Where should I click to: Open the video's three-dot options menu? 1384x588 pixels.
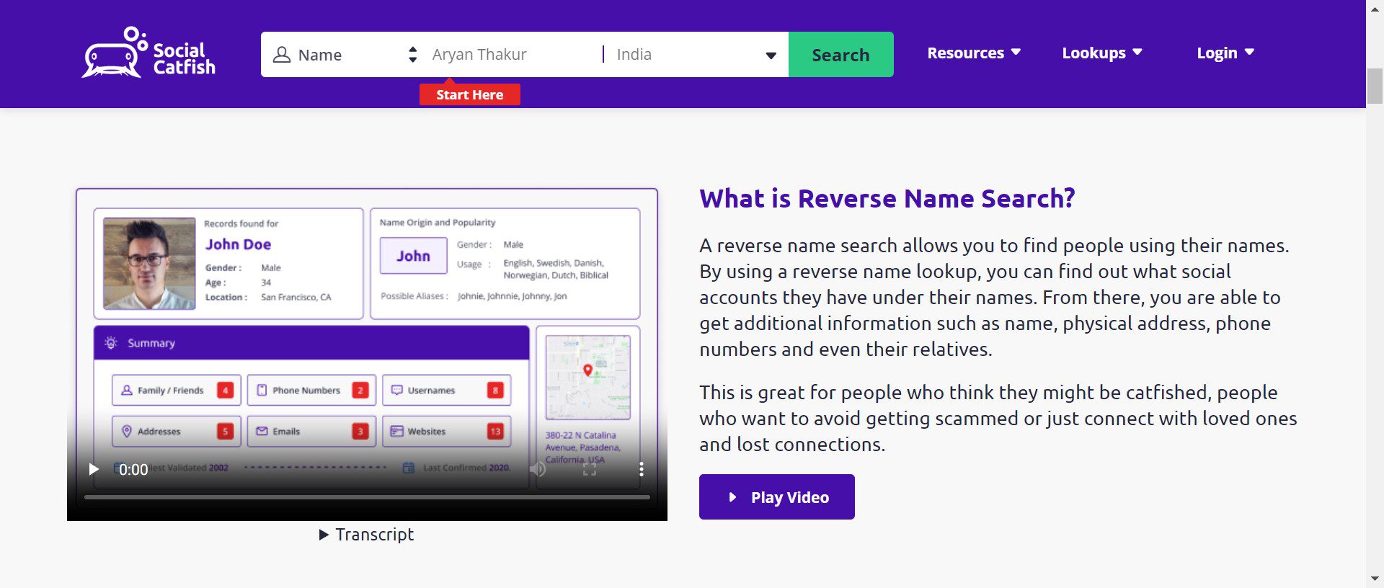[x=641, y=470]
